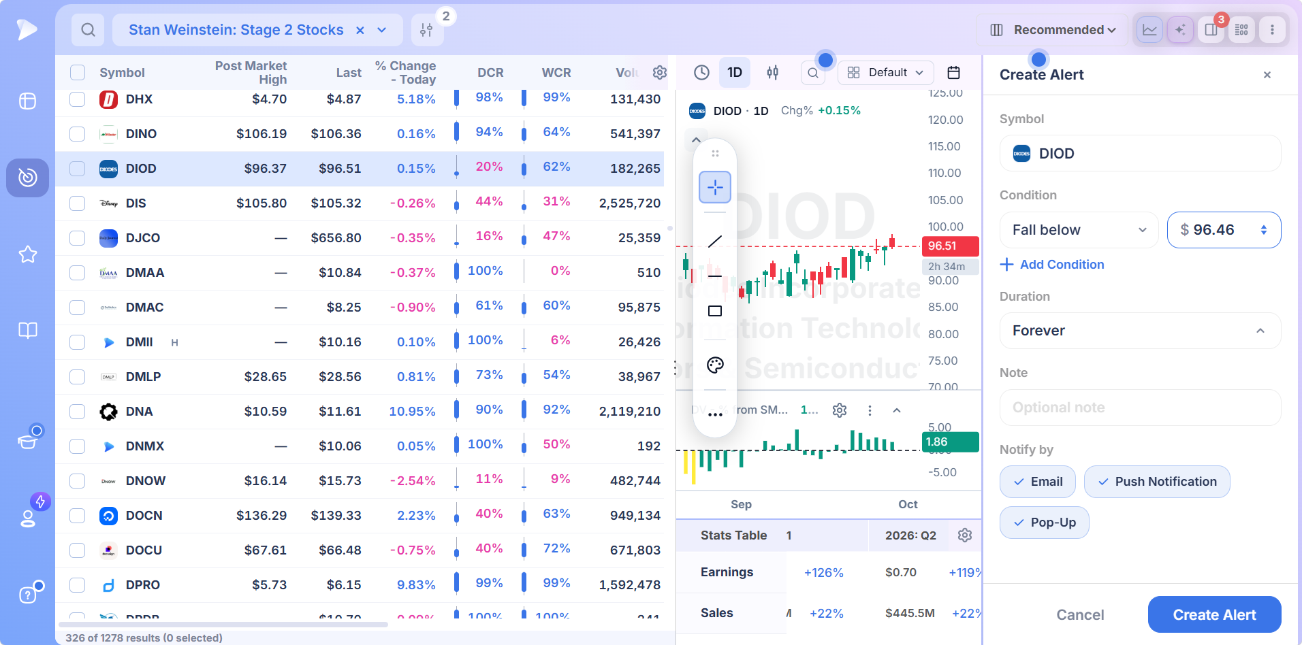Screen dimensions: 1302x645
Task: Open the Recommended layout dropdown
Action: 1053,30
